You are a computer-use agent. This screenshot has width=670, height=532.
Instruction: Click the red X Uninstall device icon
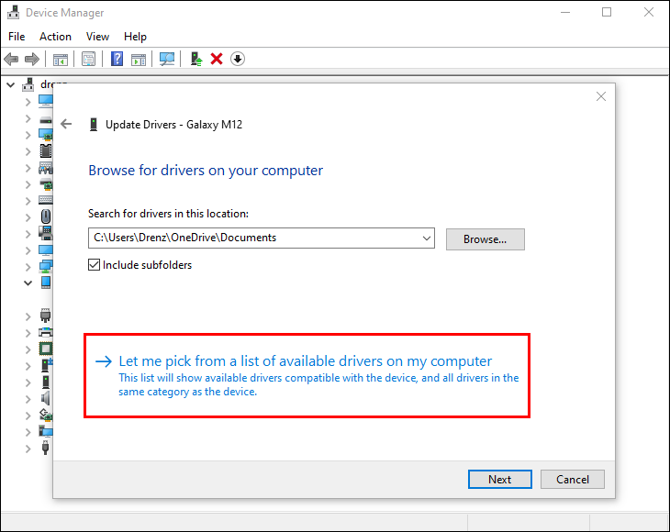[217, 59]
